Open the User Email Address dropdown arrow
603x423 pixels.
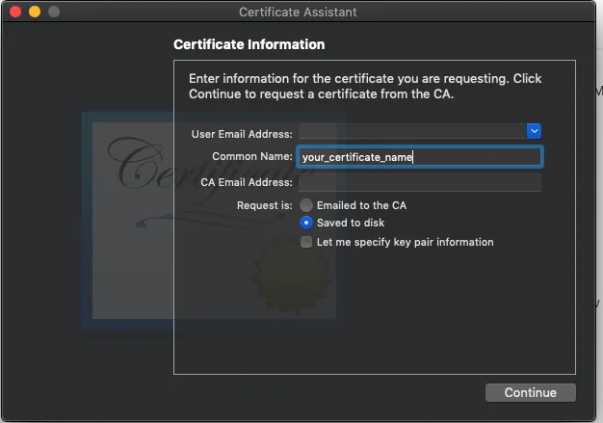tap(534, 131)
